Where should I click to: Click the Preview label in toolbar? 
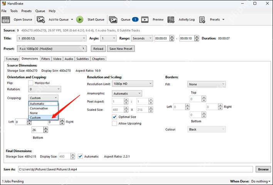(158, 20)
